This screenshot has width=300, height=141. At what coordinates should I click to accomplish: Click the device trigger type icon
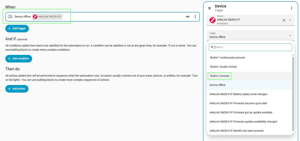(x=10, y=17)
